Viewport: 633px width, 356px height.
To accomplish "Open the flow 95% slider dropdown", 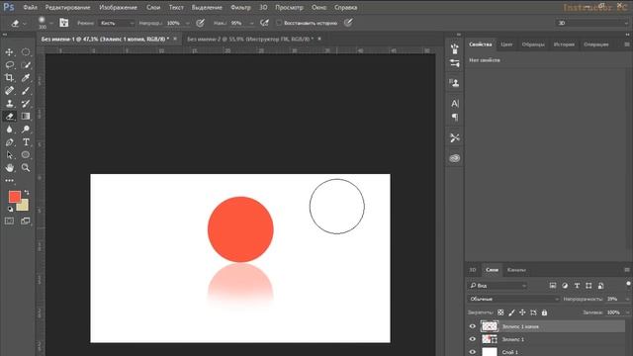I will (252, 23).
